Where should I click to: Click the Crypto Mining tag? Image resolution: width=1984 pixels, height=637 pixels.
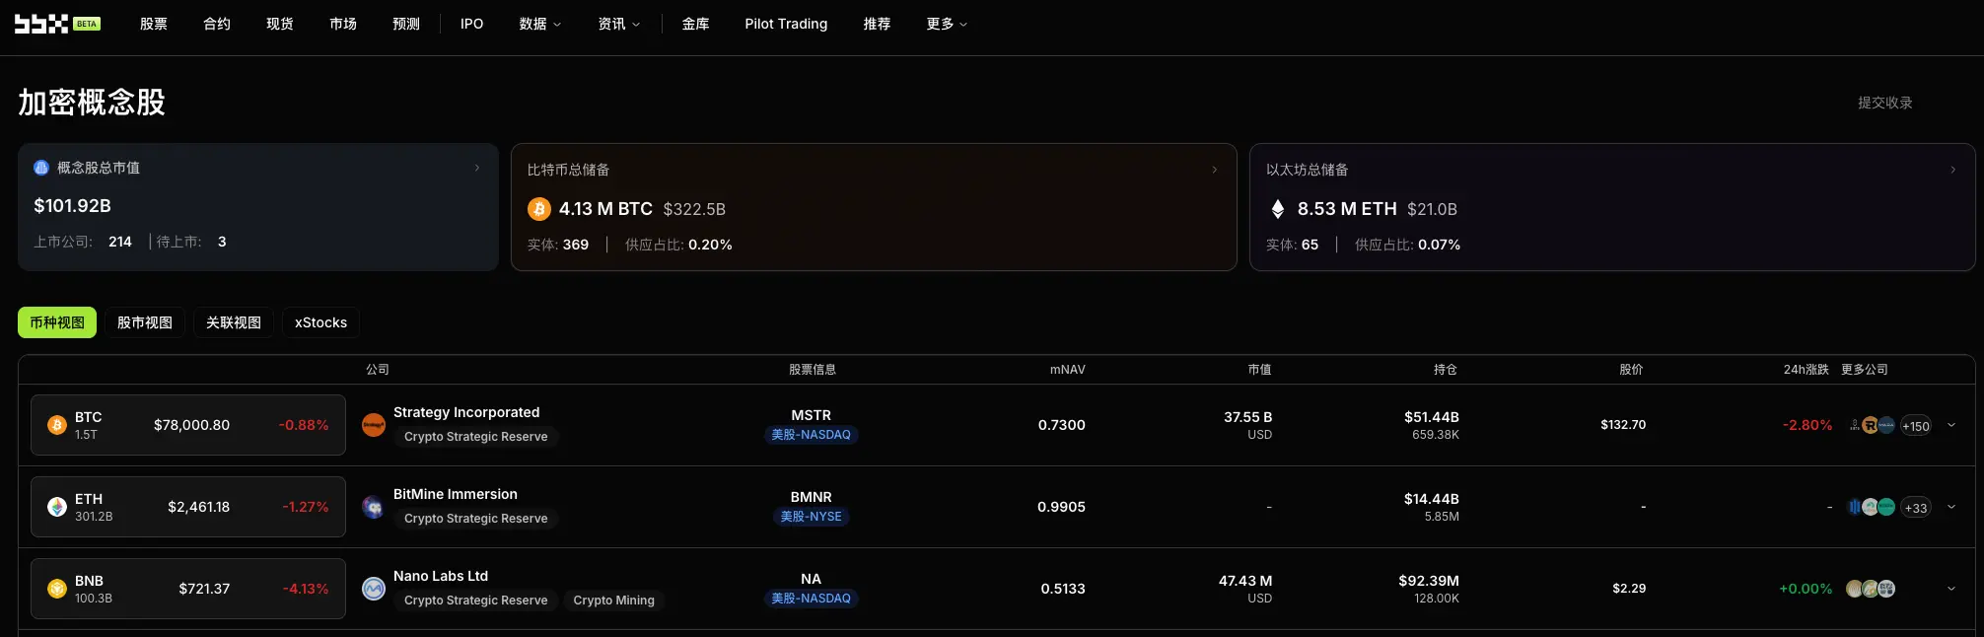(614, 601)
